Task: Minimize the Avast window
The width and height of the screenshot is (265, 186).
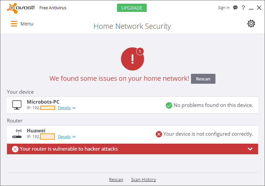Action: [x=251, y=8]
